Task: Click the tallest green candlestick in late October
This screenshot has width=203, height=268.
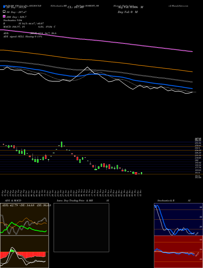Action: point(62,144)
